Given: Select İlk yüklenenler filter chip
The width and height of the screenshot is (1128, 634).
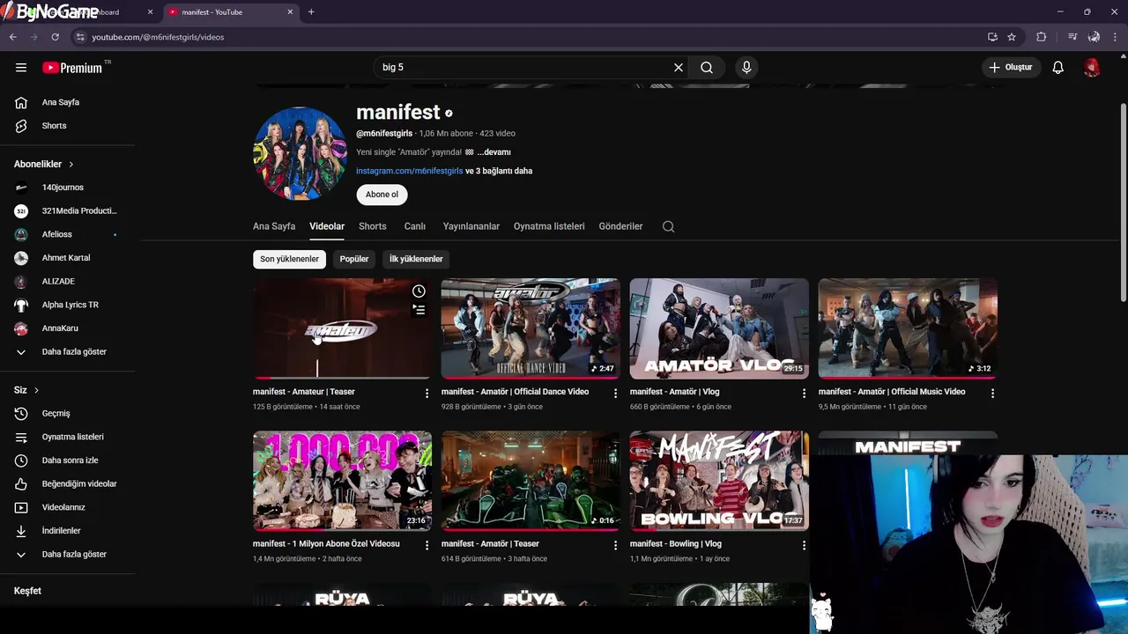Looking at the screenshot, I should coord(416,259).
